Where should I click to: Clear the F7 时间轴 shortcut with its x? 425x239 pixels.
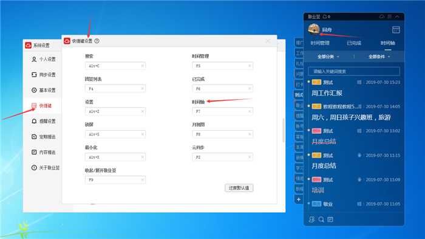coord(250,111)
